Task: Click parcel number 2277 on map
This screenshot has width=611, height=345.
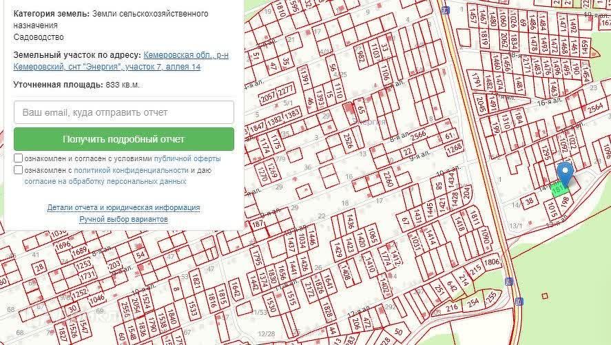Action: pos(286,91)
